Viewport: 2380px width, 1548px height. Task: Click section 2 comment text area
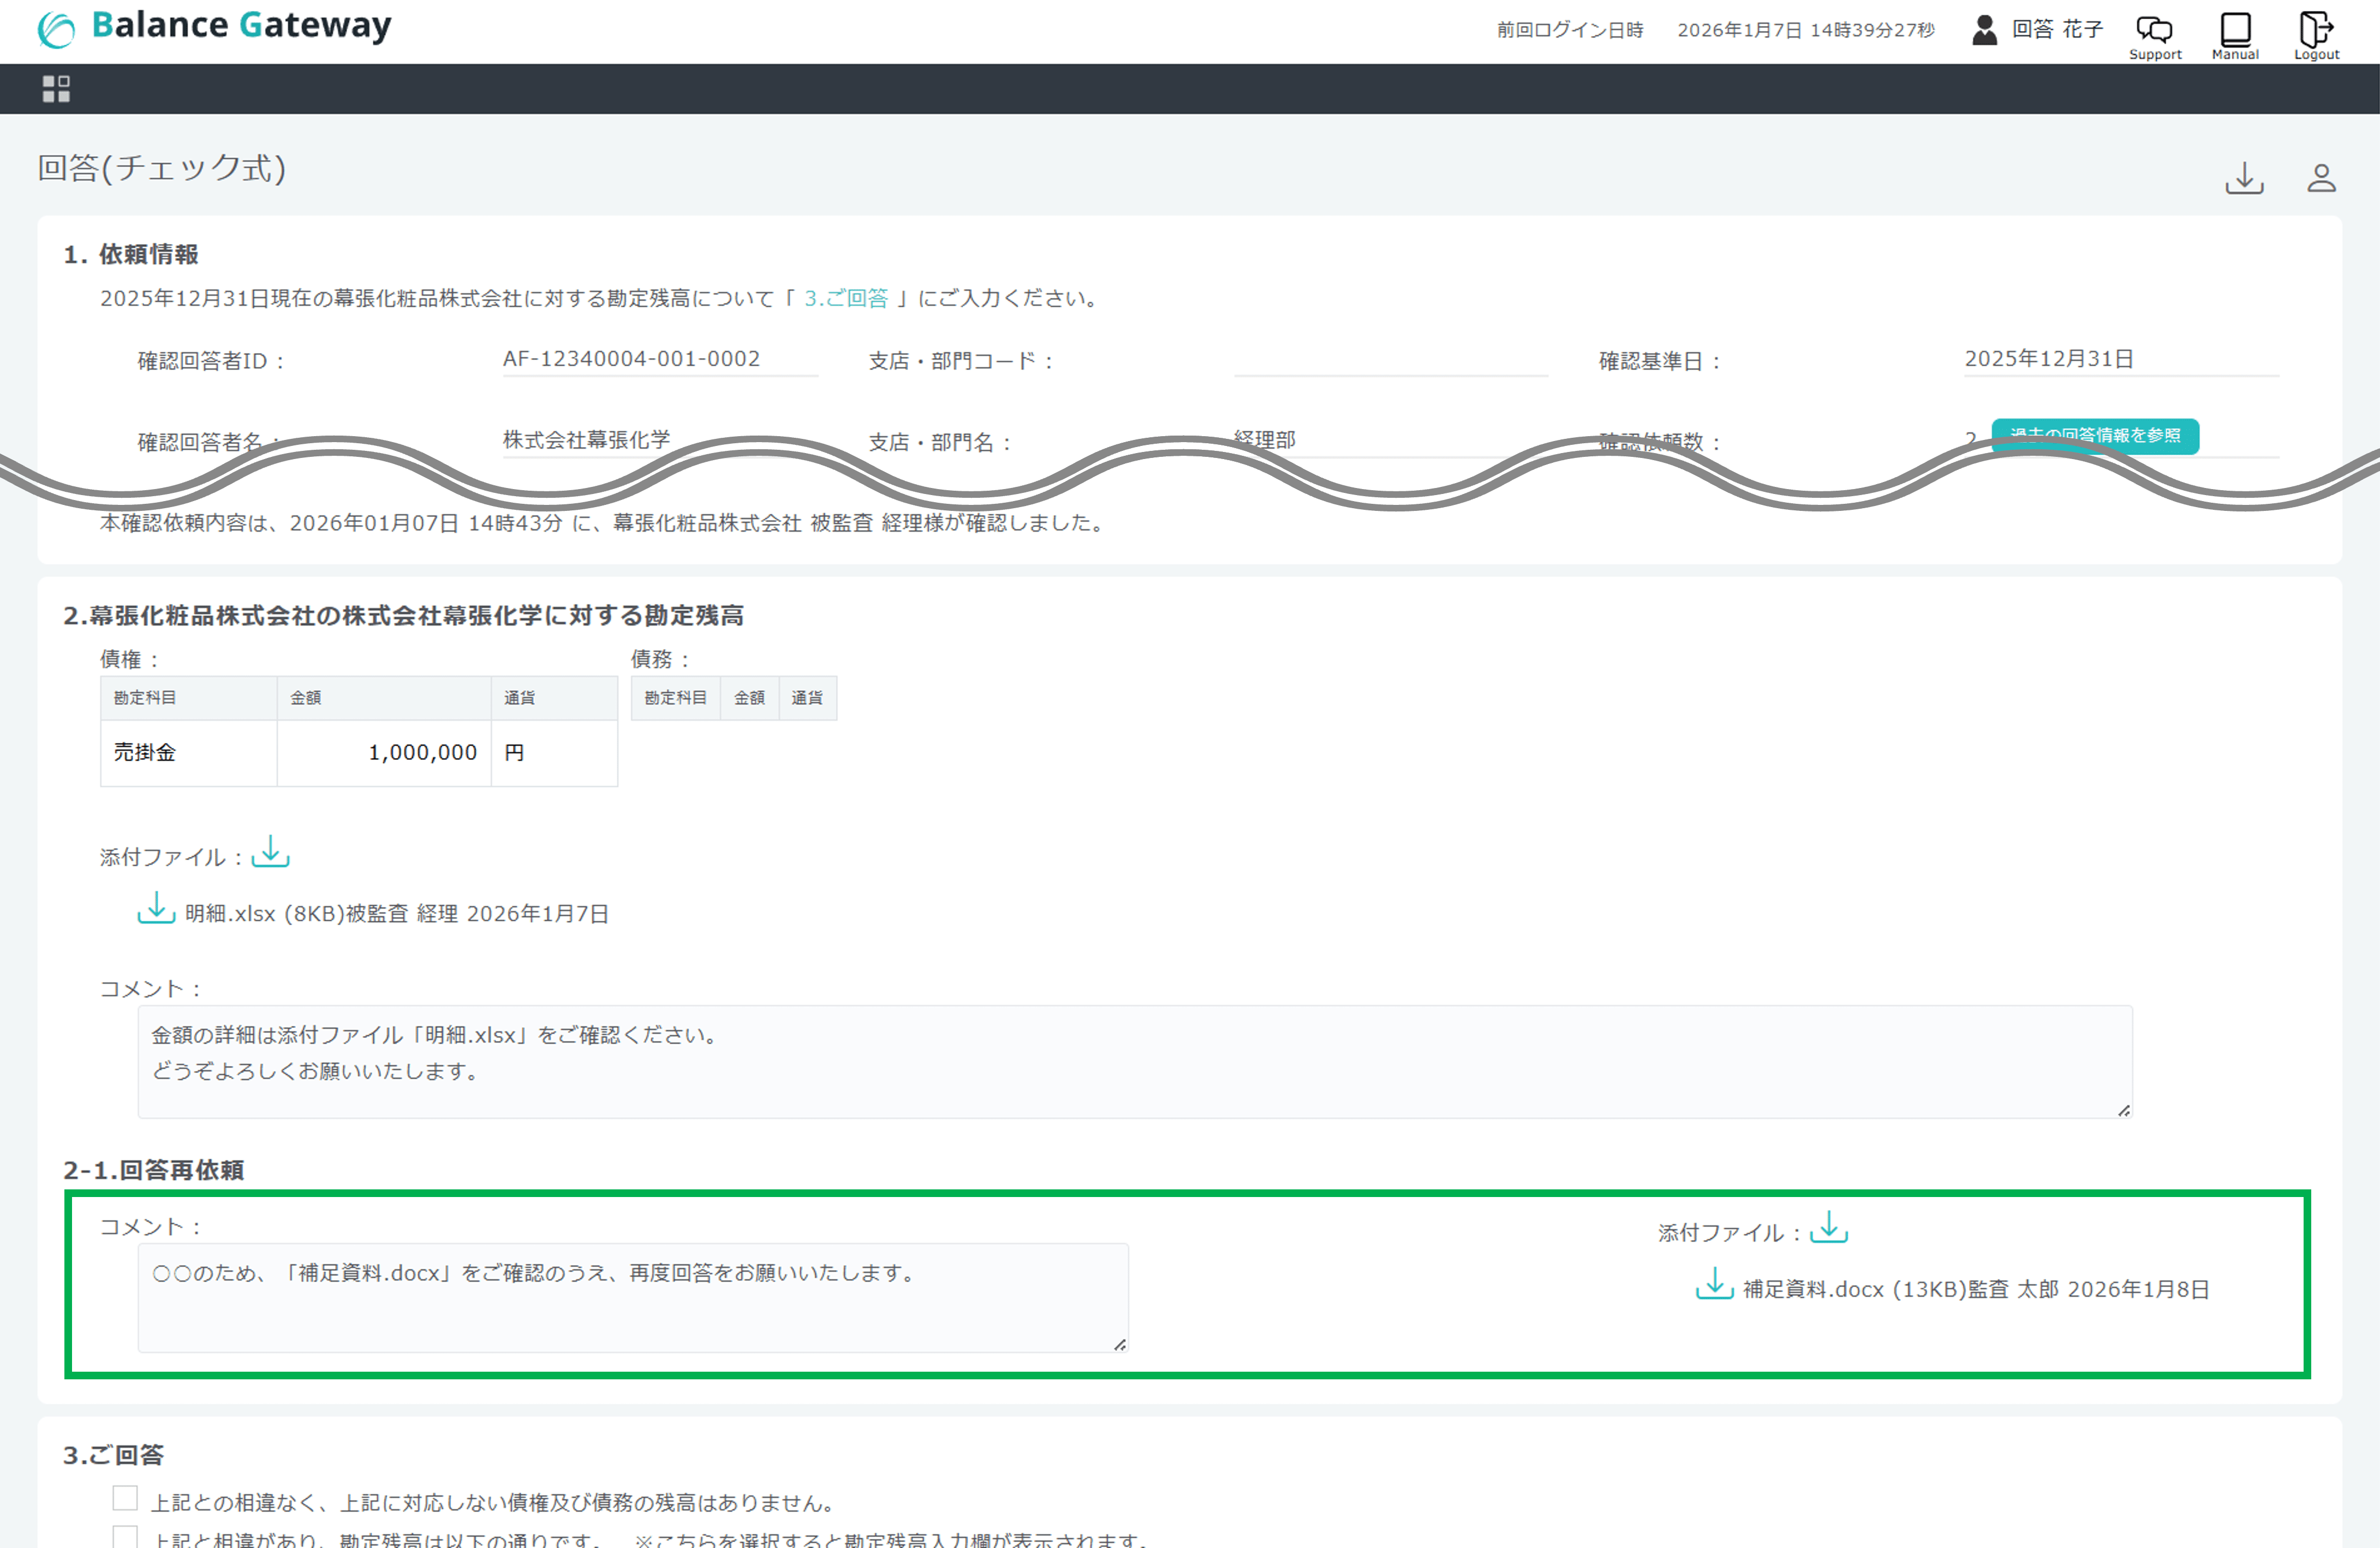click(1134, 1061)
